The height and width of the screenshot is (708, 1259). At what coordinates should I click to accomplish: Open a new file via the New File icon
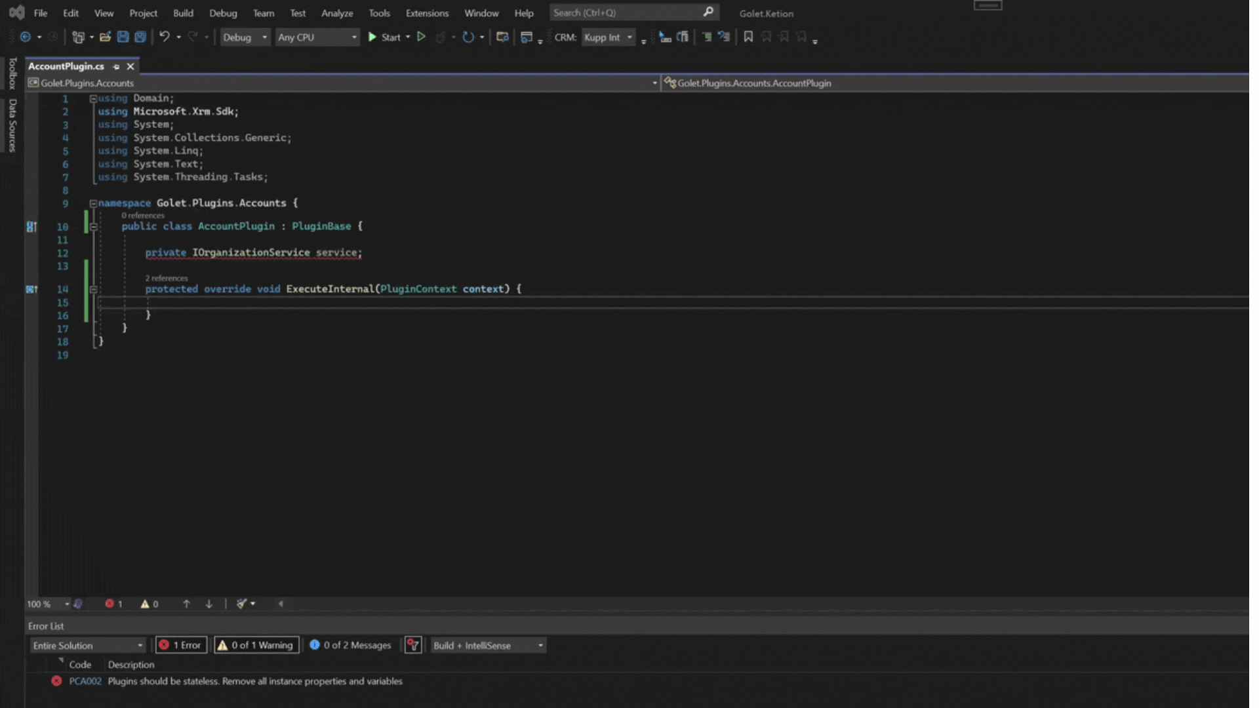click(x=77, y=37)
